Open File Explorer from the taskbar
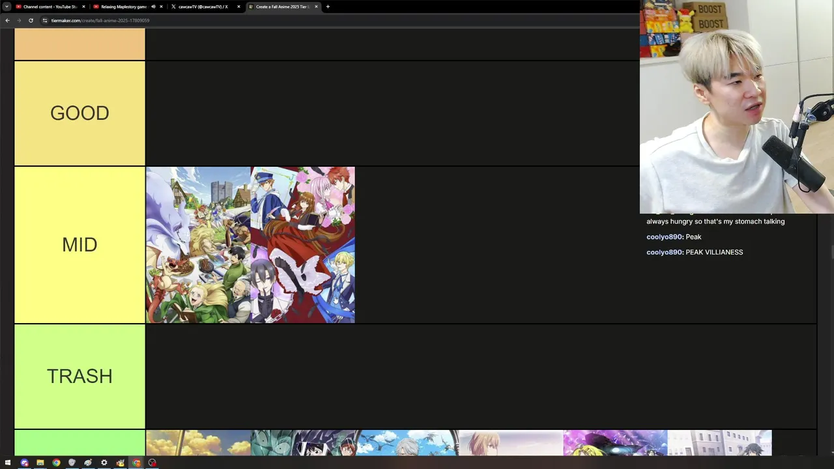This screenshot has width=834, height=469. click(40, 463)
